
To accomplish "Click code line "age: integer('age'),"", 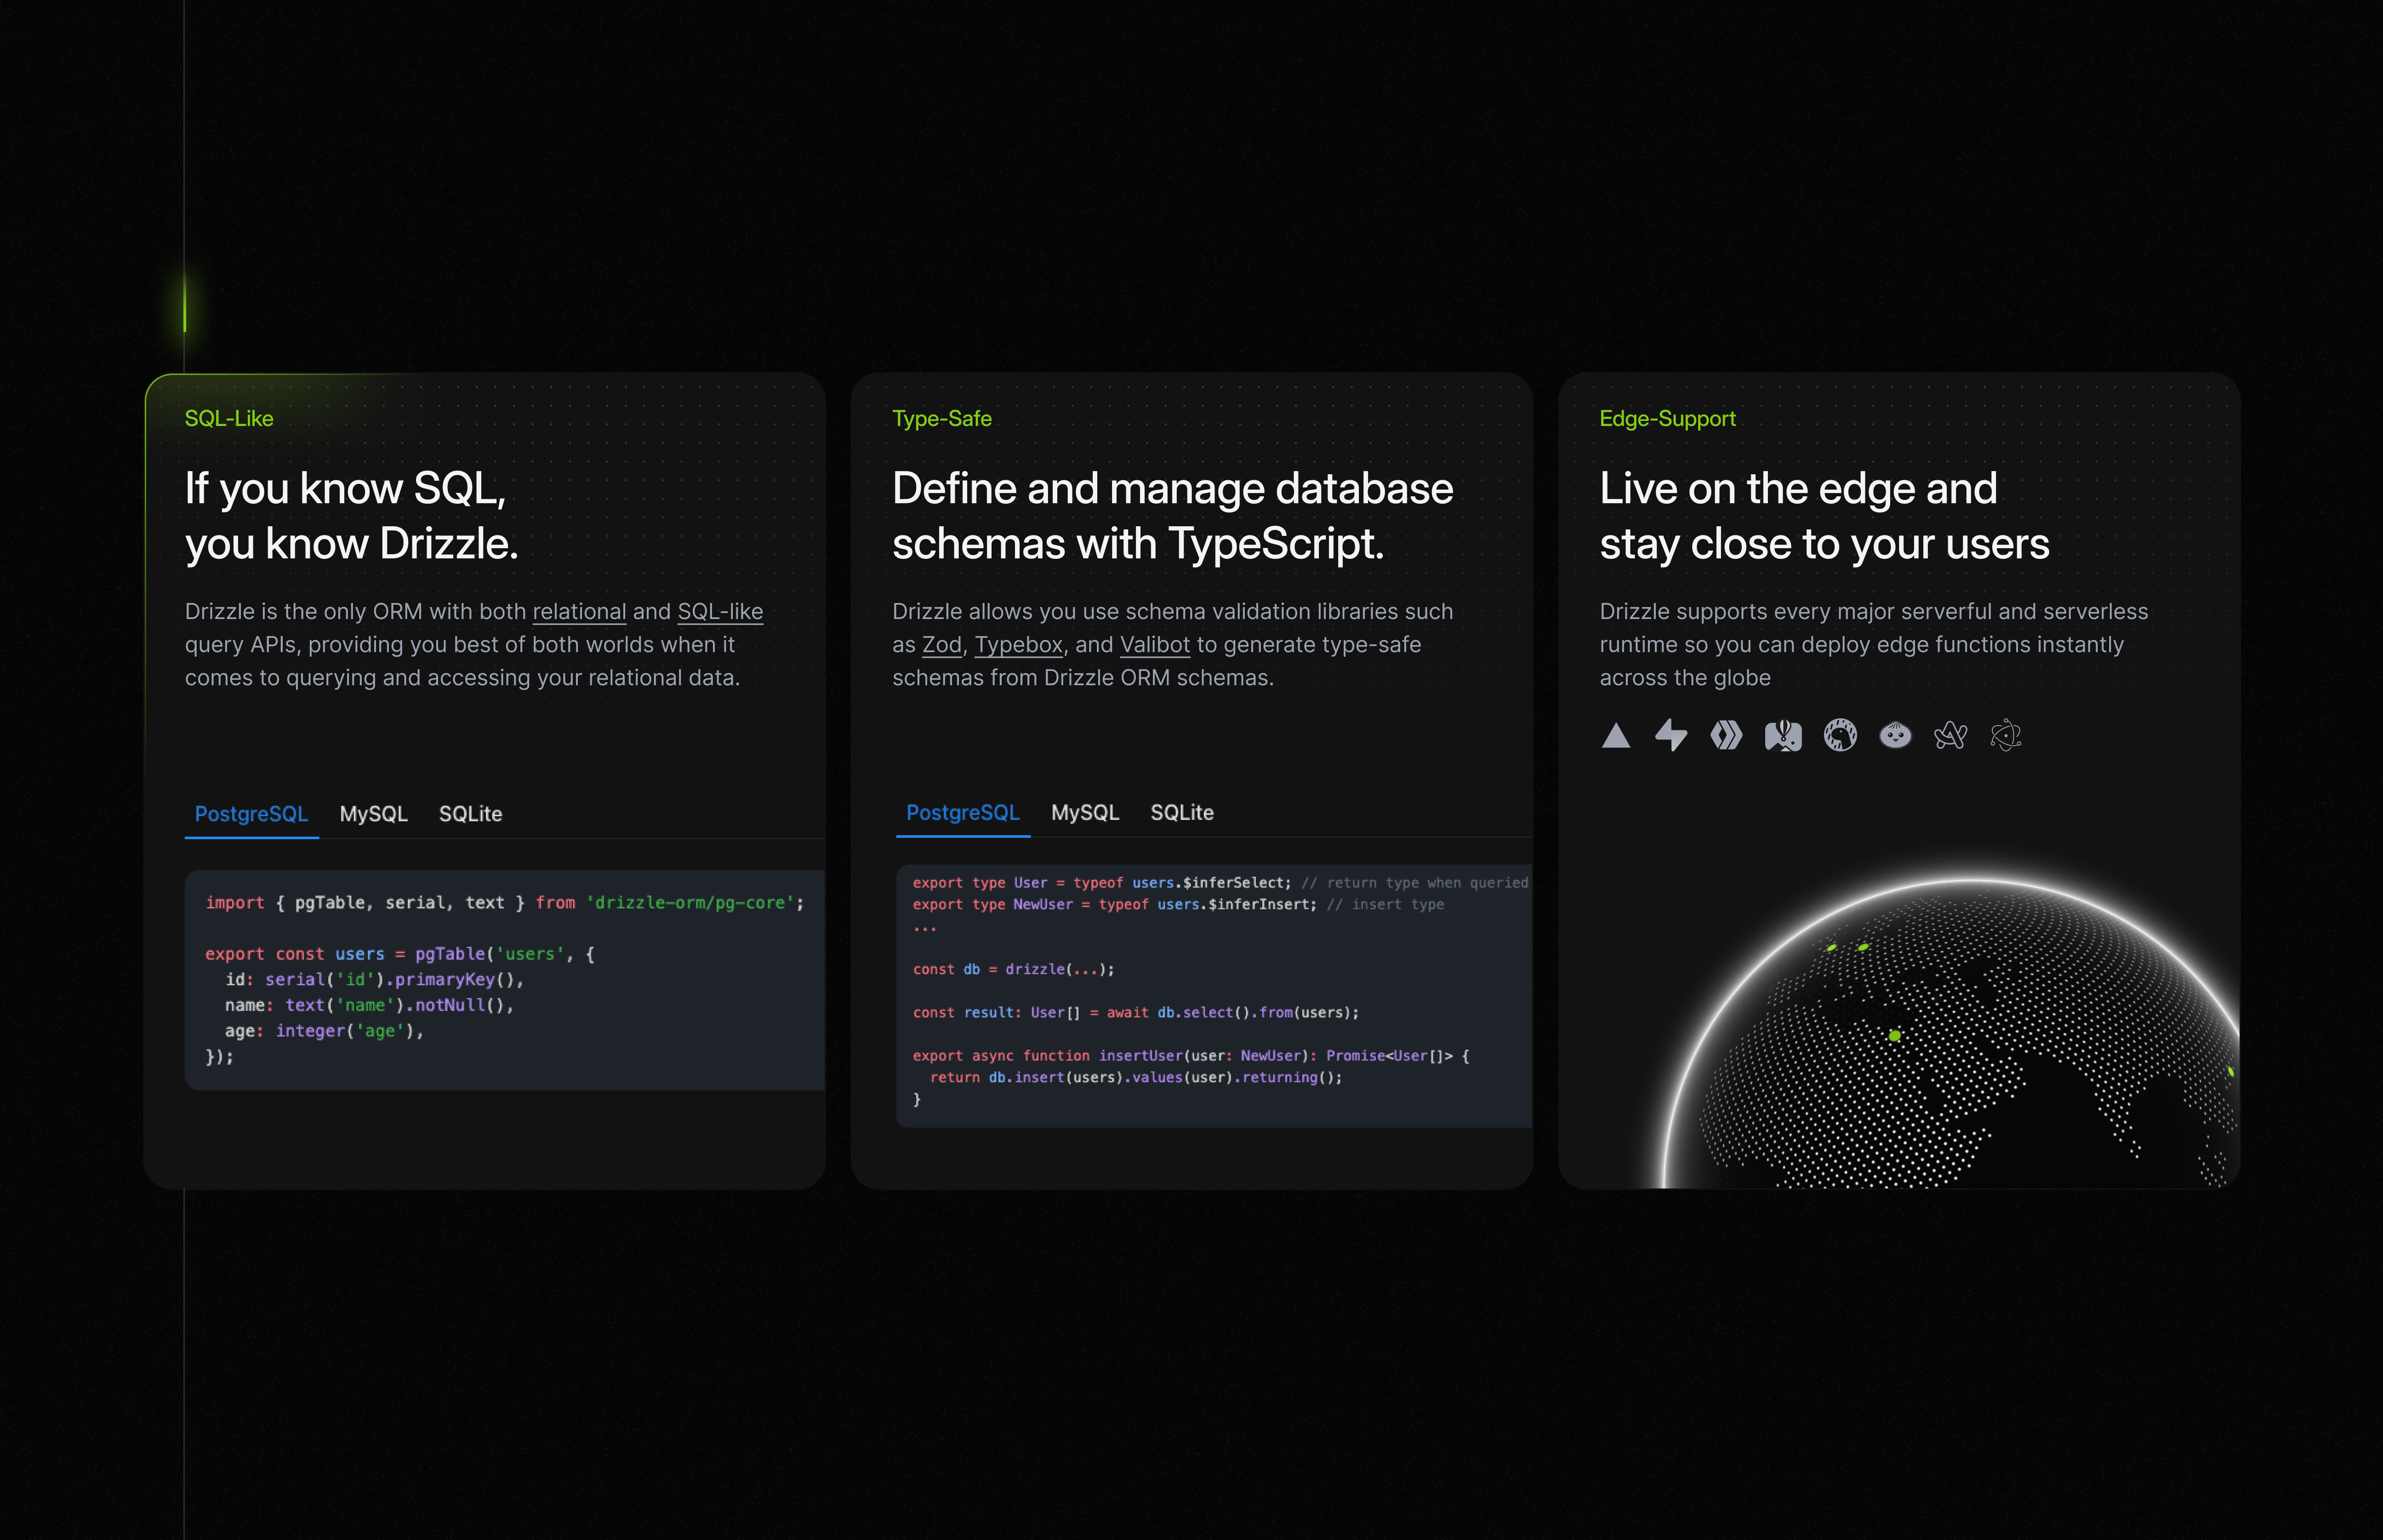I will [324, 1031].
